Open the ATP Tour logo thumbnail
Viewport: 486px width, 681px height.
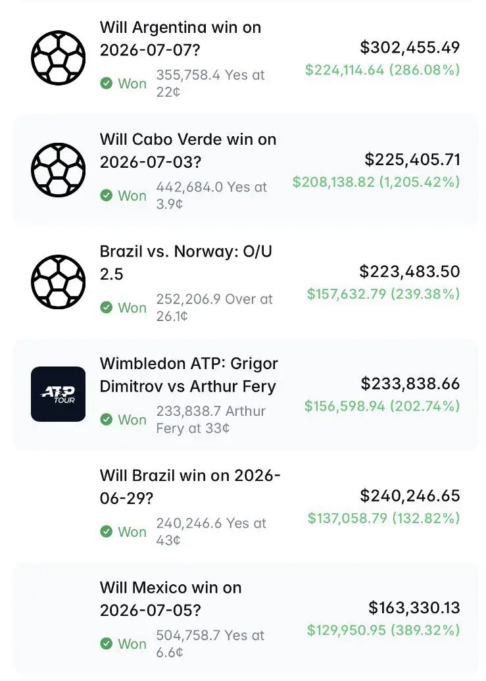coord(58,394)
